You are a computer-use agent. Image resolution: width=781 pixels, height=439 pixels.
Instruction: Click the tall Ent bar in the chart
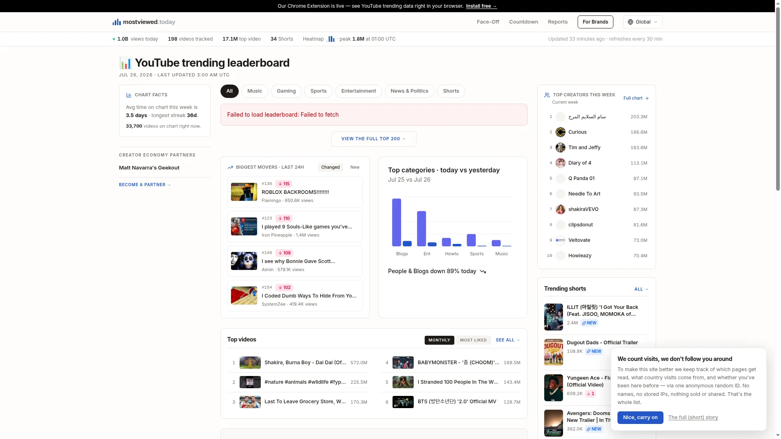click(421, 229)
